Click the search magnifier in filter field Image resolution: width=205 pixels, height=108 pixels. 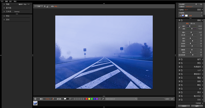[x=136, y=99]
